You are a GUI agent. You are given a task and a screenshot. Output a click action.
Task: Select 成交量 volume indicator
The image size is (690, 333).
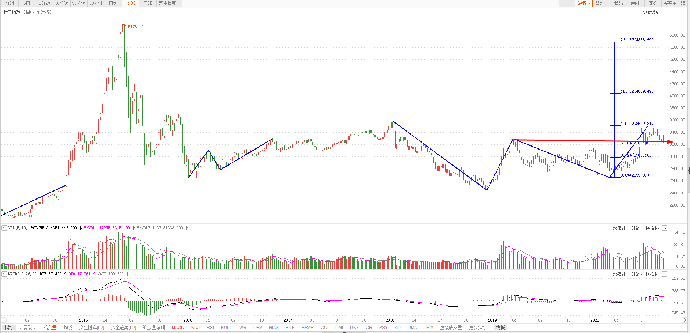[50, 328]
